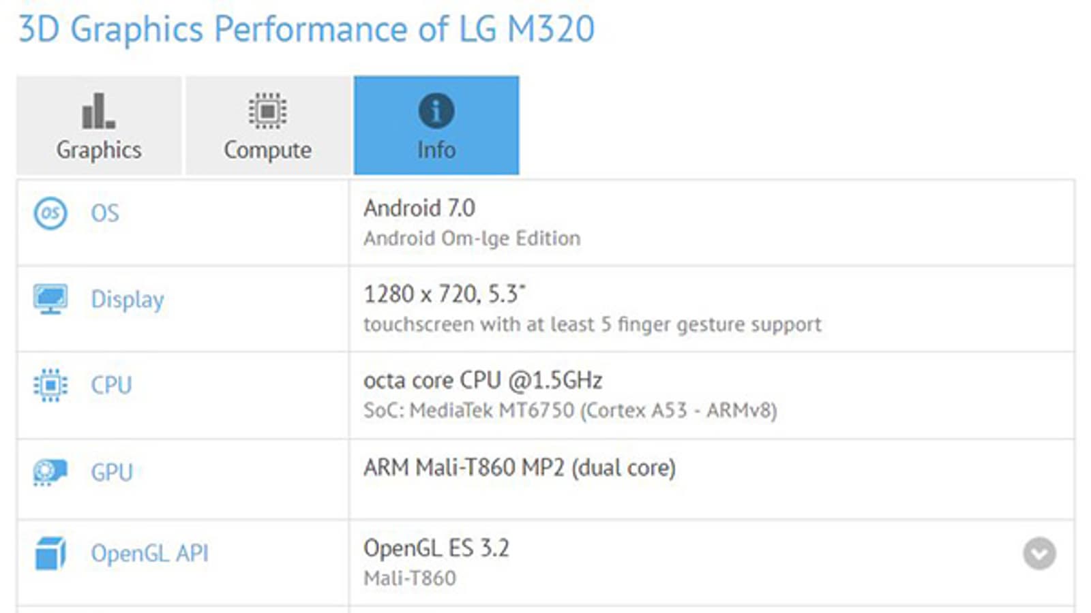Click the GPU graphics card icon
This screenshot has height=613, width=1091.
coord(50,472)
